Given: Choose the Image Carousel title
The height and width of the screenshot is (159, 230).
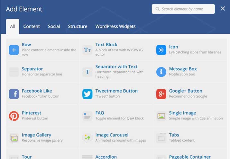Looking at the screenshot, I should pos(112,135).
